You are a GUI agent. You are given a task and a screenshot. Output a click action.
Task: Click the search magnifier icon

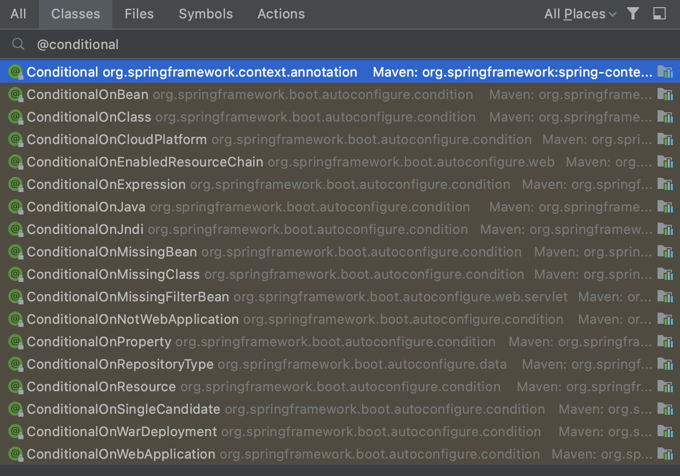pos(18,44)
